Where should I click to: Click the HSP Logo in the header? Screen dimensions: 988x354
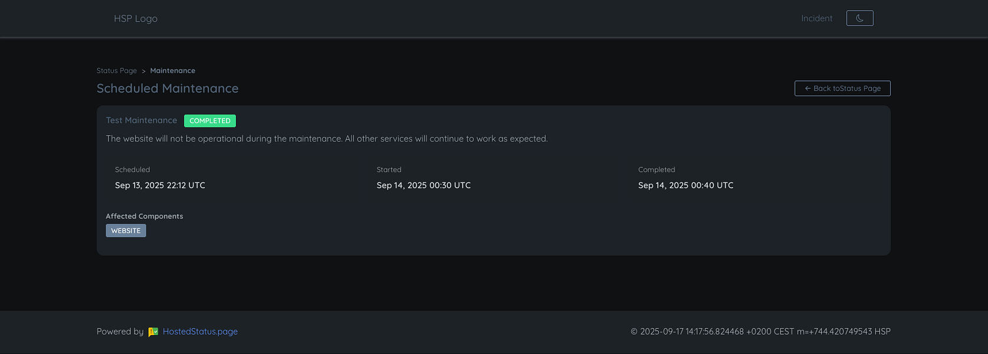[135, 18]
